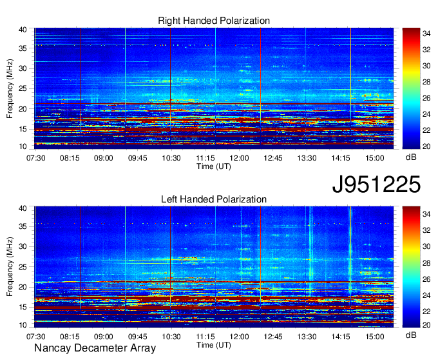Click the "30" value on the upper color bar

[x=426, y=66]
